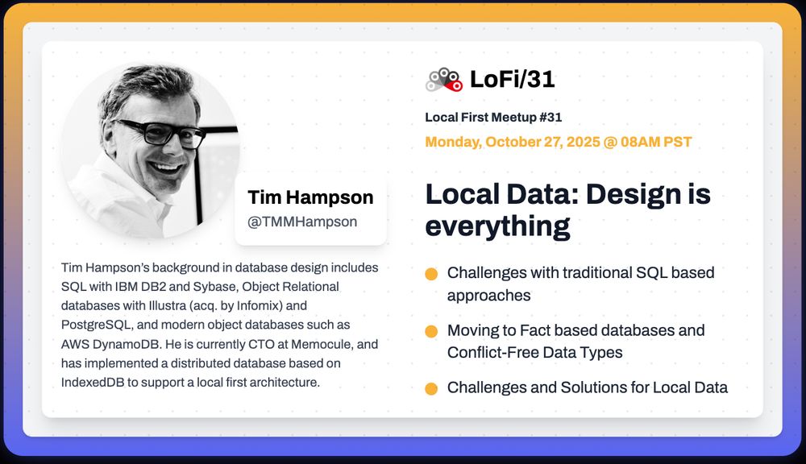Select the Challenges with traditional SQL topic text
The height and width of the screenshot is (464, 806).
coord(581,284)
